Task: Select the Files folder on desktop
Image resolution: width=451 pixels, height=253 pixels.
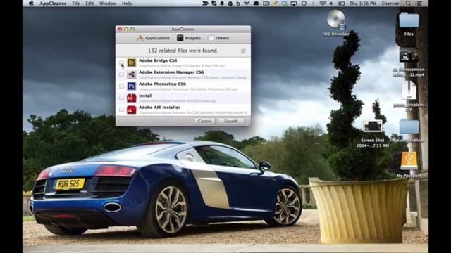Action: [x=409, y=20]
